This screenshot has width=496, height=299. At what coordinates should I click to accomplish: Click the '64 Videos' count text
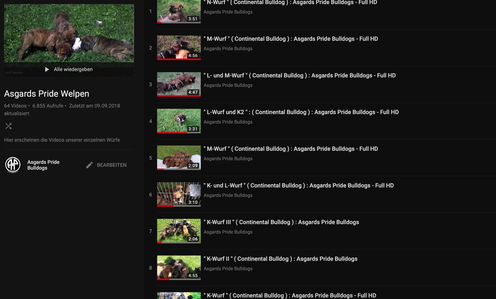pyautogui.click(x=15, y=106)
